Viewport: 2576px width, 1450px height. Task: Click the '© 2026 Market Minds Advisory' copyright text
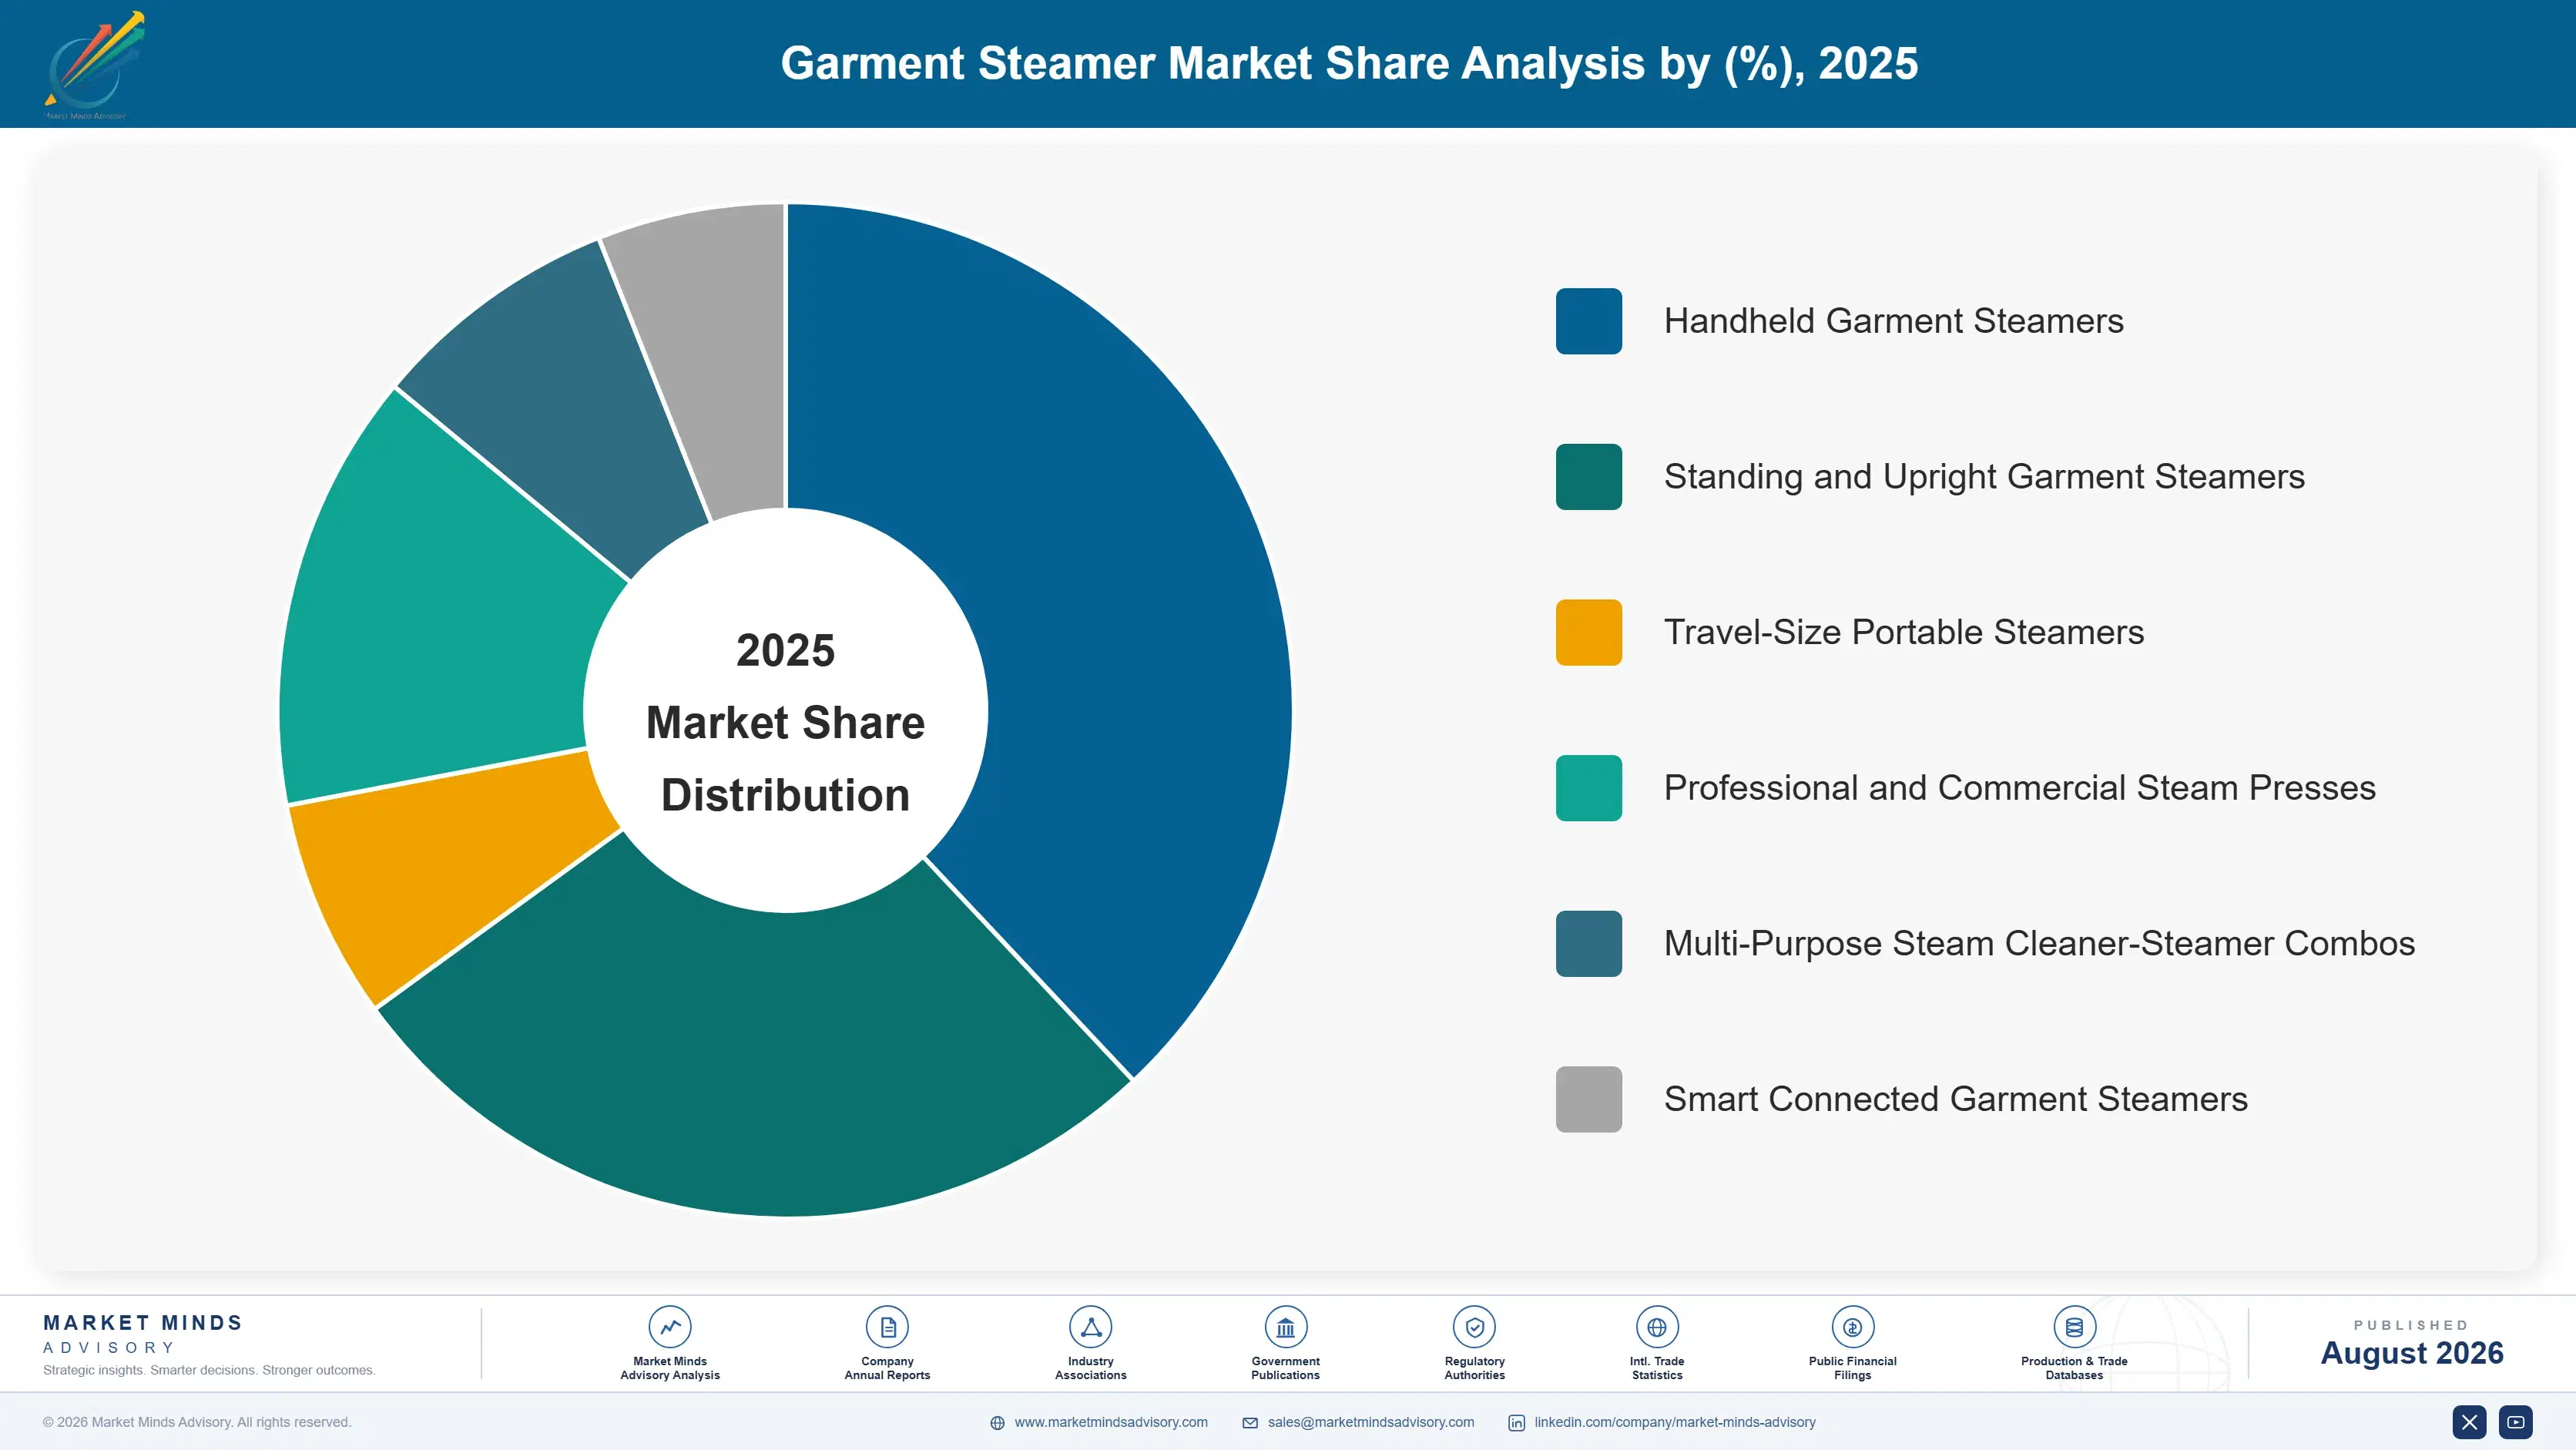(197, 1422)
